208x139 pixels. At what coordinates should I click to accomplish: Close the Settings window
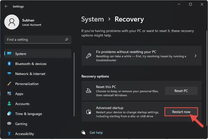point(202,4)
